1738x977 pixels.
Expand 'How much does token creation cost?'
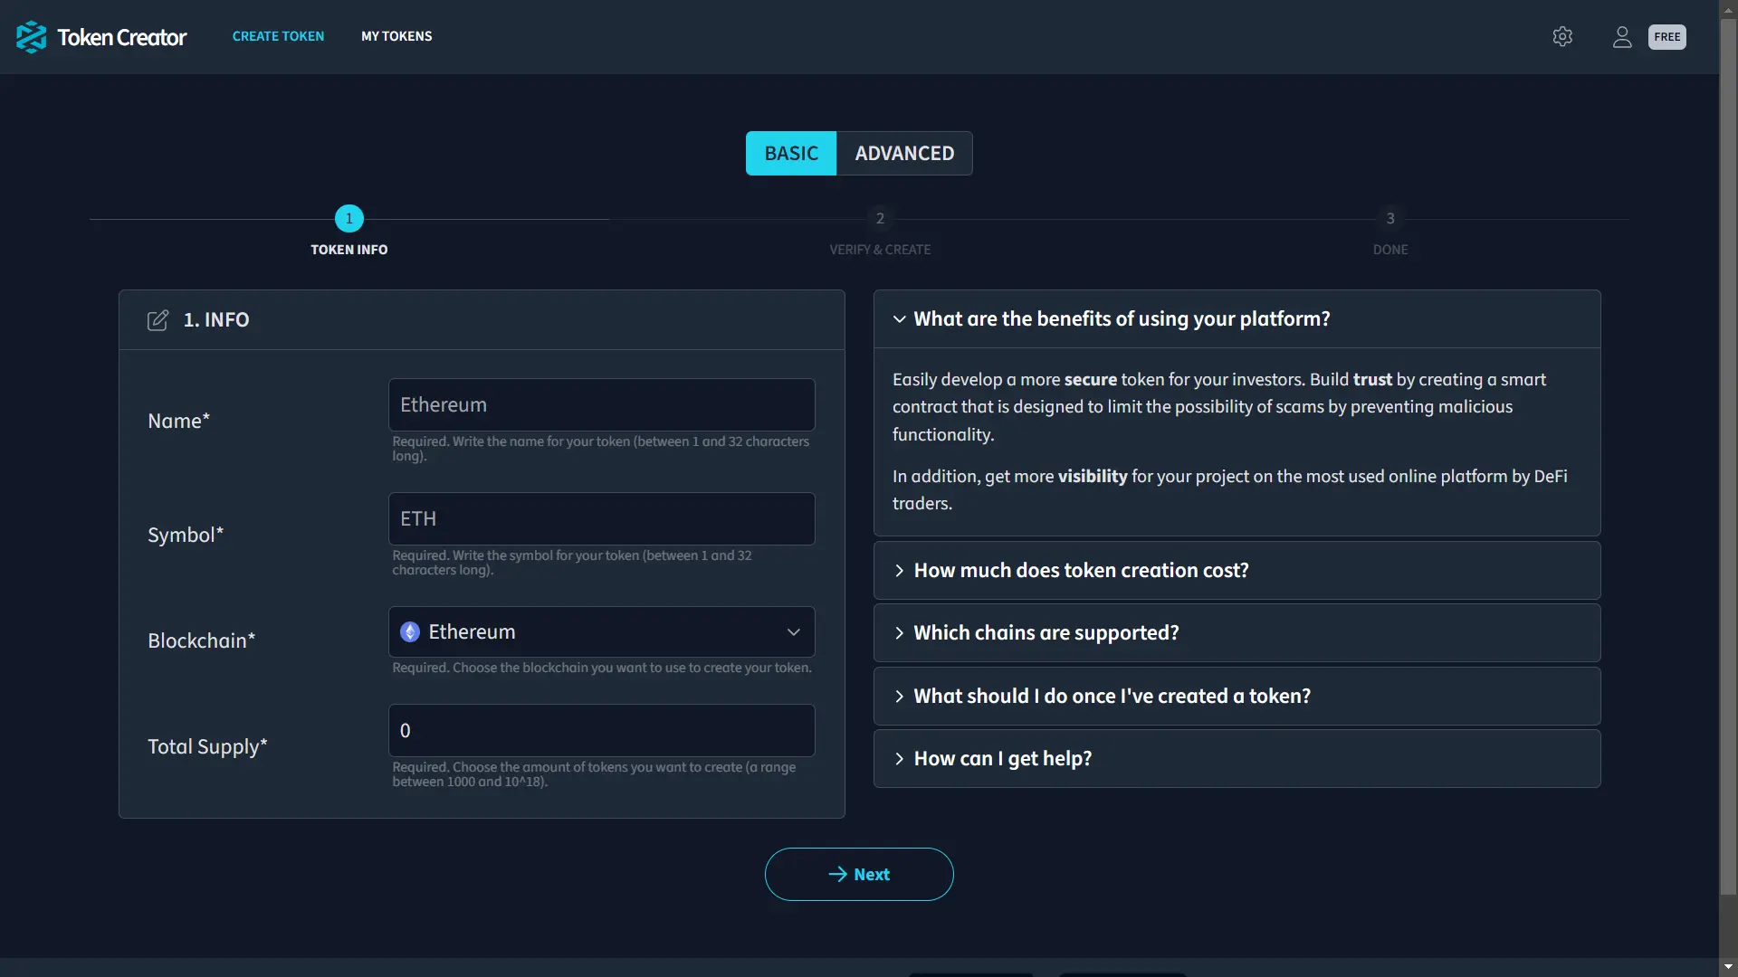tap(1237, 570)
